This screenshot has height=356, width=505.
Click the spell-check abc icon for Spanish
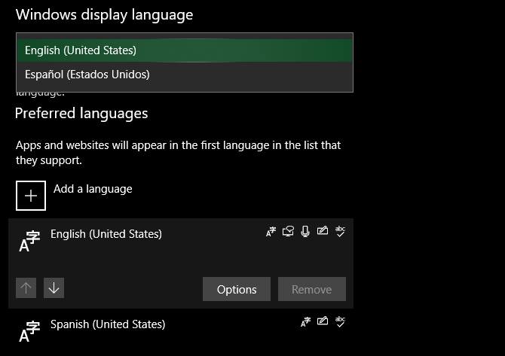[340, 322]
